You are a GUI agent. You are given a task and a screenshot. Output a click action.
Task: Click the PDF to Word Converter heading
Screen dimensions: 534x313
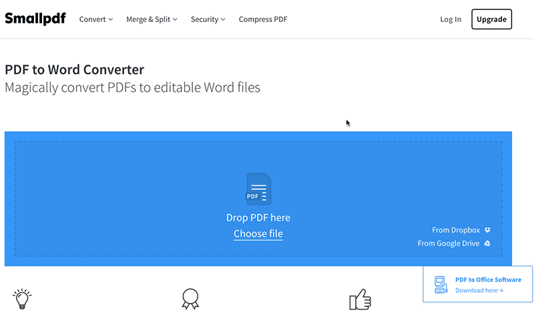coord(74,70)
